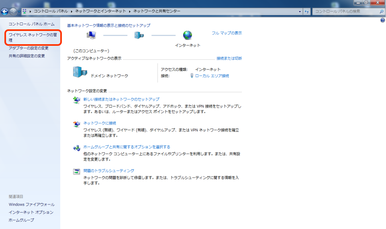This screenshot has height=229, width=386.
Task: Expand arrow after ネットワークとインターネット breadcrumb
Action: pos(129,11)
